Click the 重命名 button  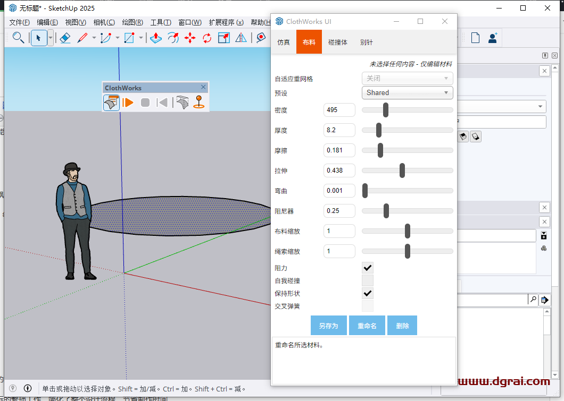(367, 326)
